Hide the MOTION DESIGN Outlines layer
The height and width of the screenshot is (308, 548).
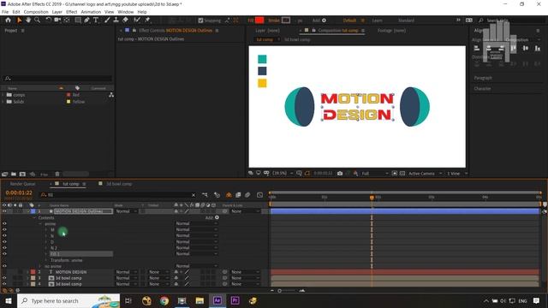[x=4, y=211]
